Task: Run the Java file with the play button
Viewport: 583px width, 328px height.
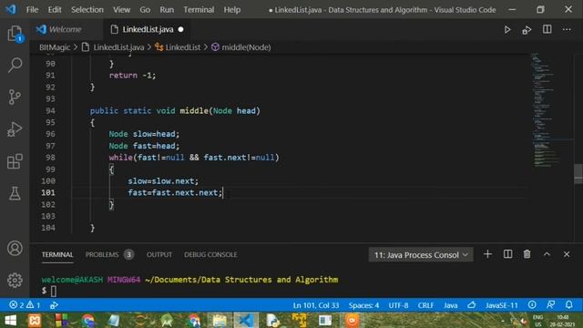Action: click(x=507, y=30)
